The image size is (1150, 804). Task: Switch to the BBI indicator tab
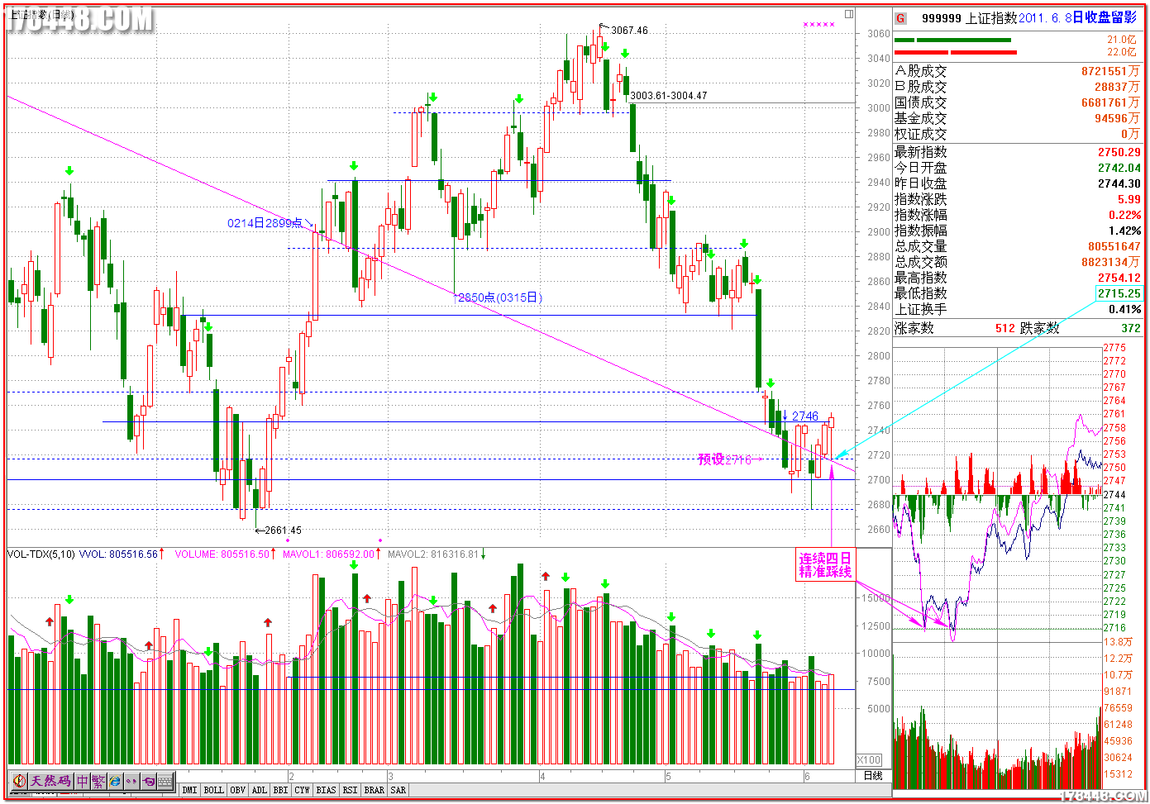[281, 791]
